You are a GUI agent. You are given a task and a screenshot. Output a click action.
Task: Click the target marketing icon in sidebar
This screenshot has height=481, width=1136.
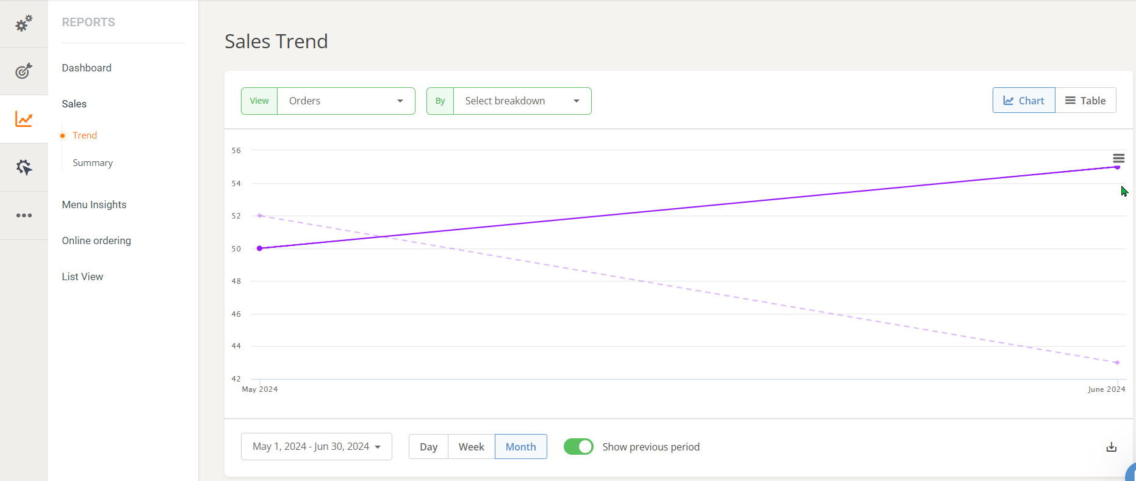click(24, 71)
